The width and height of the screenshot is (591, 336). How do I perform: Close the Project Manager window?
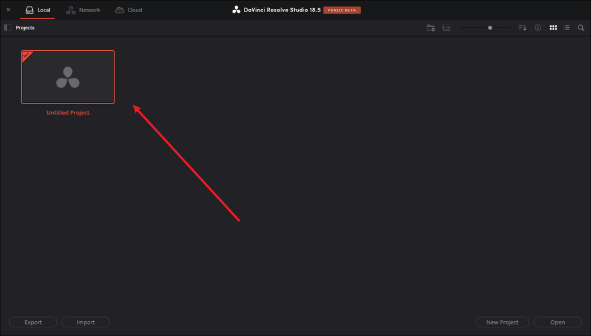click(x=8, y=10)
